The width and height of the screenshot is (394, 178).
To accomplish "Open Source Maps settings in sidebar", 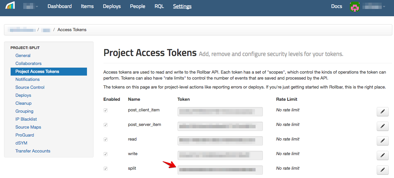I will point(28,127).
